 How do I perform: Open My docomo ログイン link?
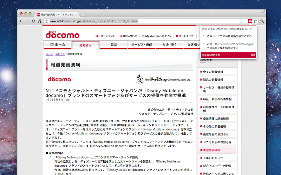tap(157, 36)
